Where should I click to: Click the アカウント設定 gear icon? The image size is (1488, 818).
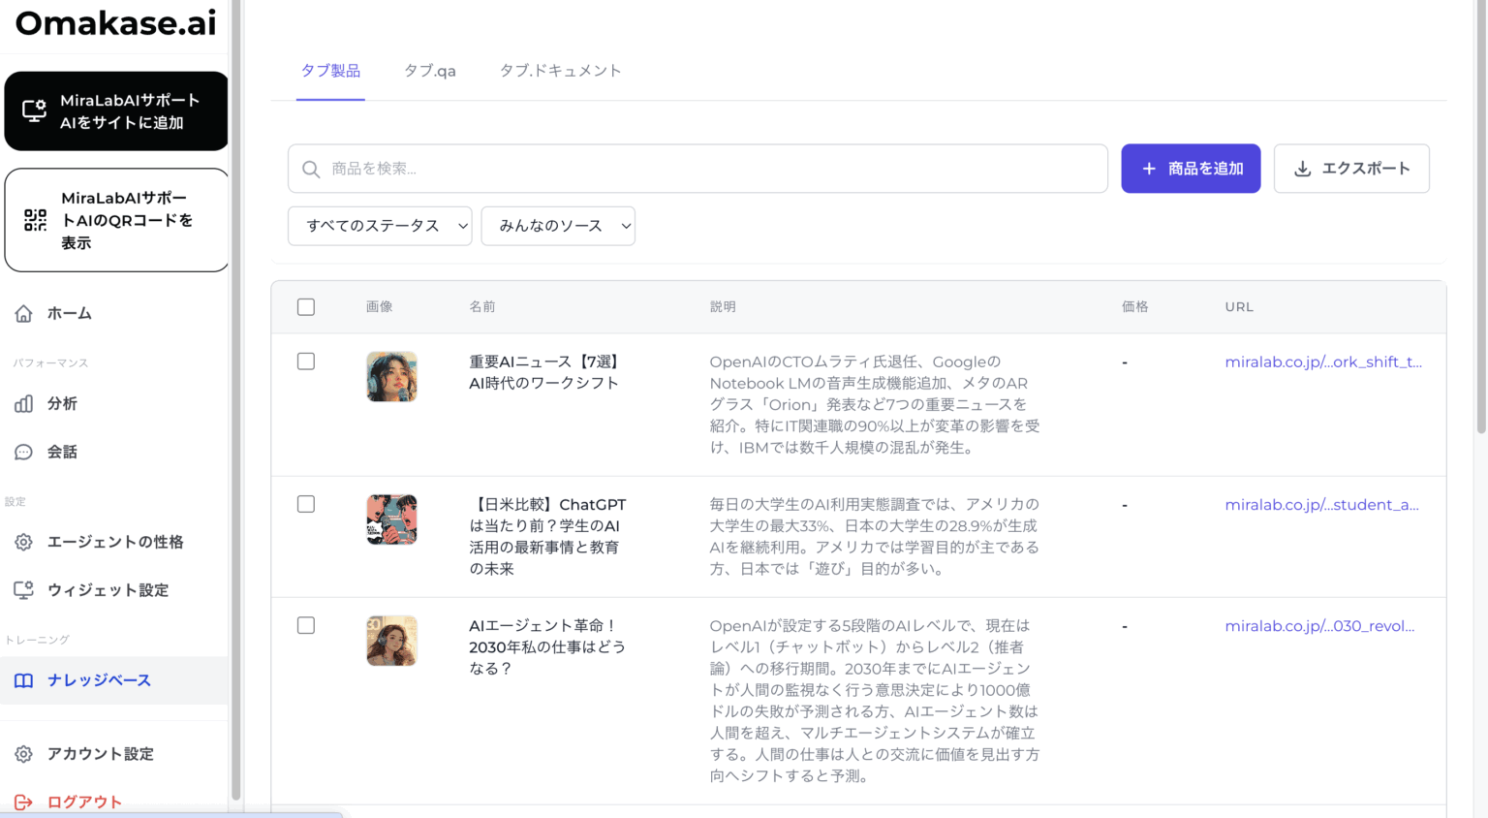24,754
